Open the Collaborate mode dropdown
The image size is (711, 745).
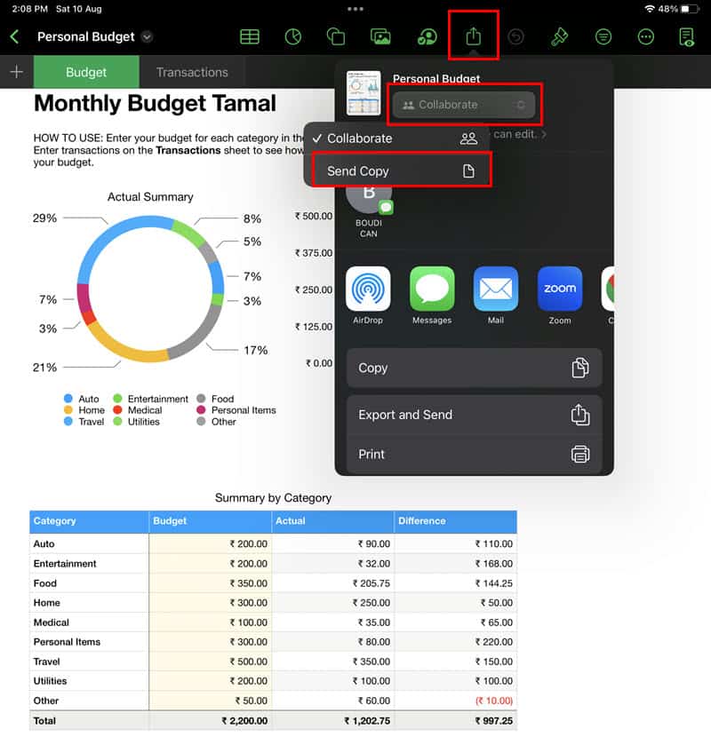pos(463,105)
